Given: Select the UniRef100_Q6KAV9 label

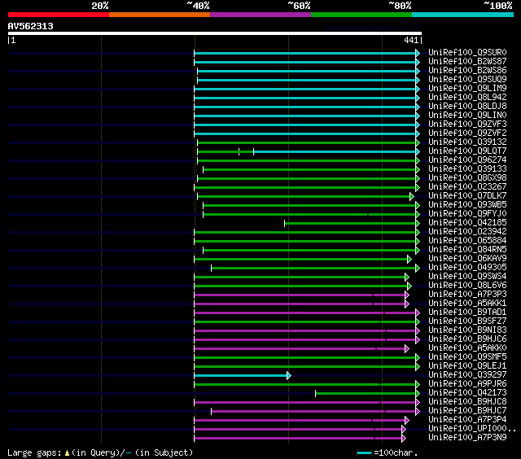Looking at the screenshot, I should [467, 259].
